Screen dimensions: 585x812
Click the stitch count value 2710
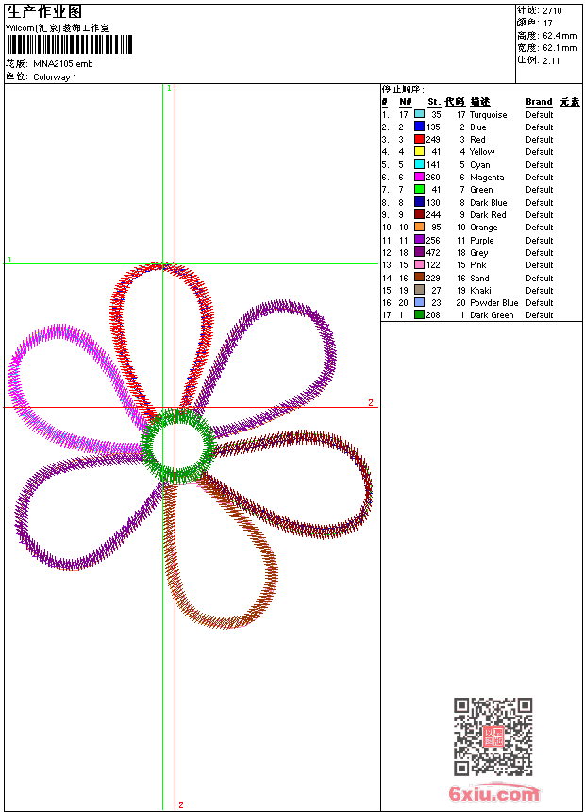point(552,11)
